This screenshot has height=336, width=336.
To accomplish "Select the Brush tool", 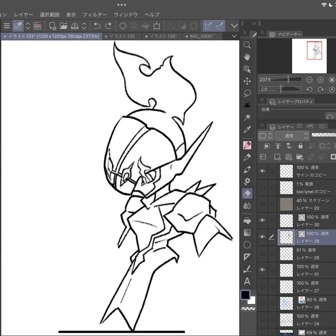I will pos(247,169).
